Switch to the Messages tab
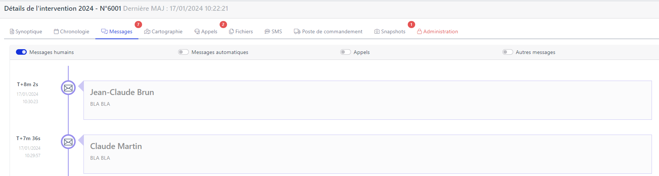 pos(121,31)
